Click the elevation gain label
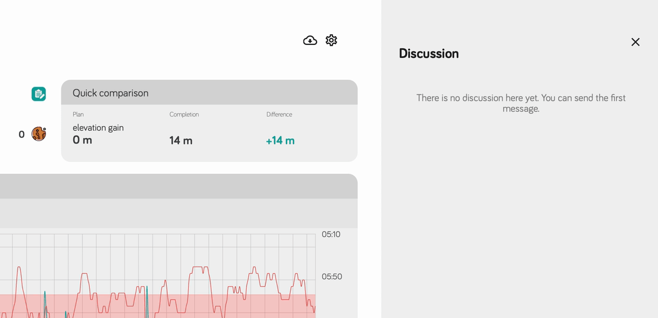 pos(98,128)
